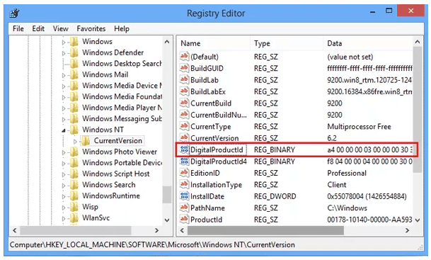The image size is (431, 260).
Task: Click the REG_DWORD type cell of InstallDate
Action: point(275,196)
